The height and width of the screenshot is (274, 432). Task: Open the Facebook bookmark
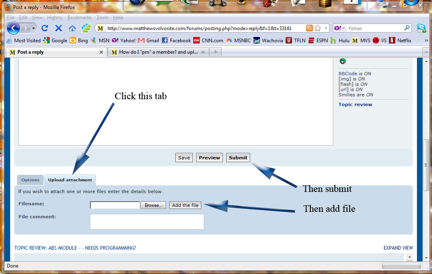176,40
